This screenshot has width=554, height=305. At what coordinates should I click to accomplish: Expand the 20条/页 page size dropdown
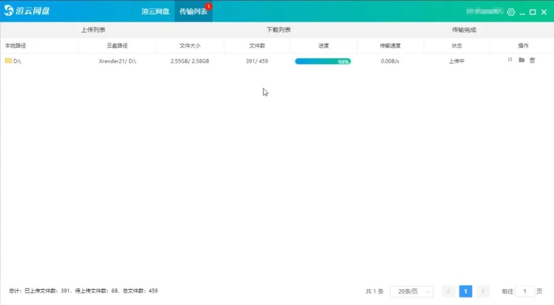click(x=411, y=291)
